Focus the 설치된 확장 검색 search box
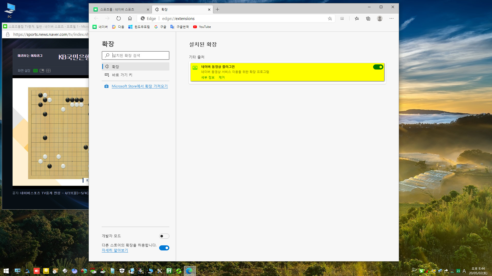This screenshot has width=492, height=276. tap(136, 55)
